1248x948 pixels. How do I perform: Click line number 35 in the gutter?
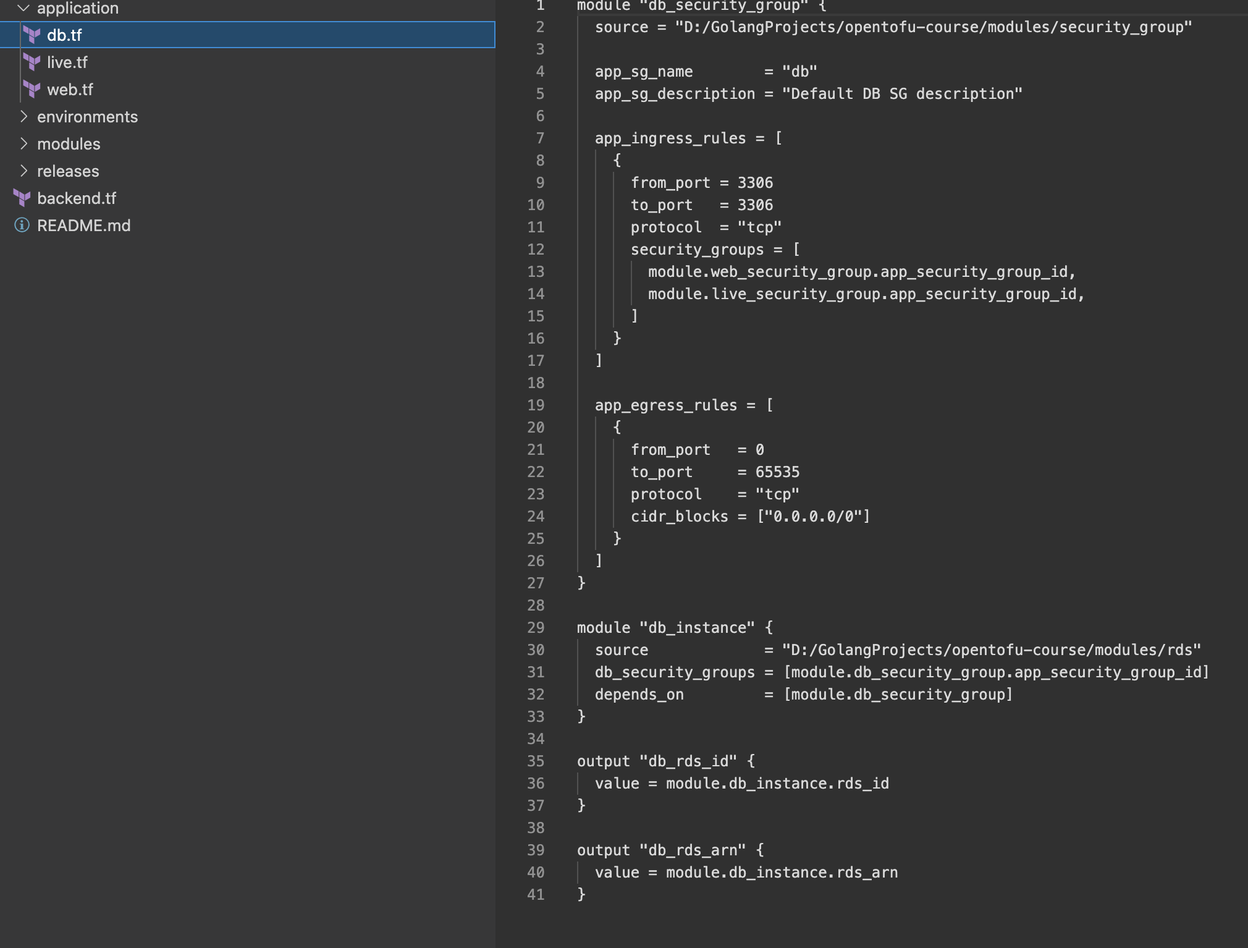[536, 761]
